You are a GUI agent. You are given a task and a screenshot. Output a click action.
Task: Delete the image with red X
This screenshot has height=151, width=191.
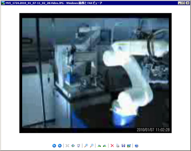(112, 146)
